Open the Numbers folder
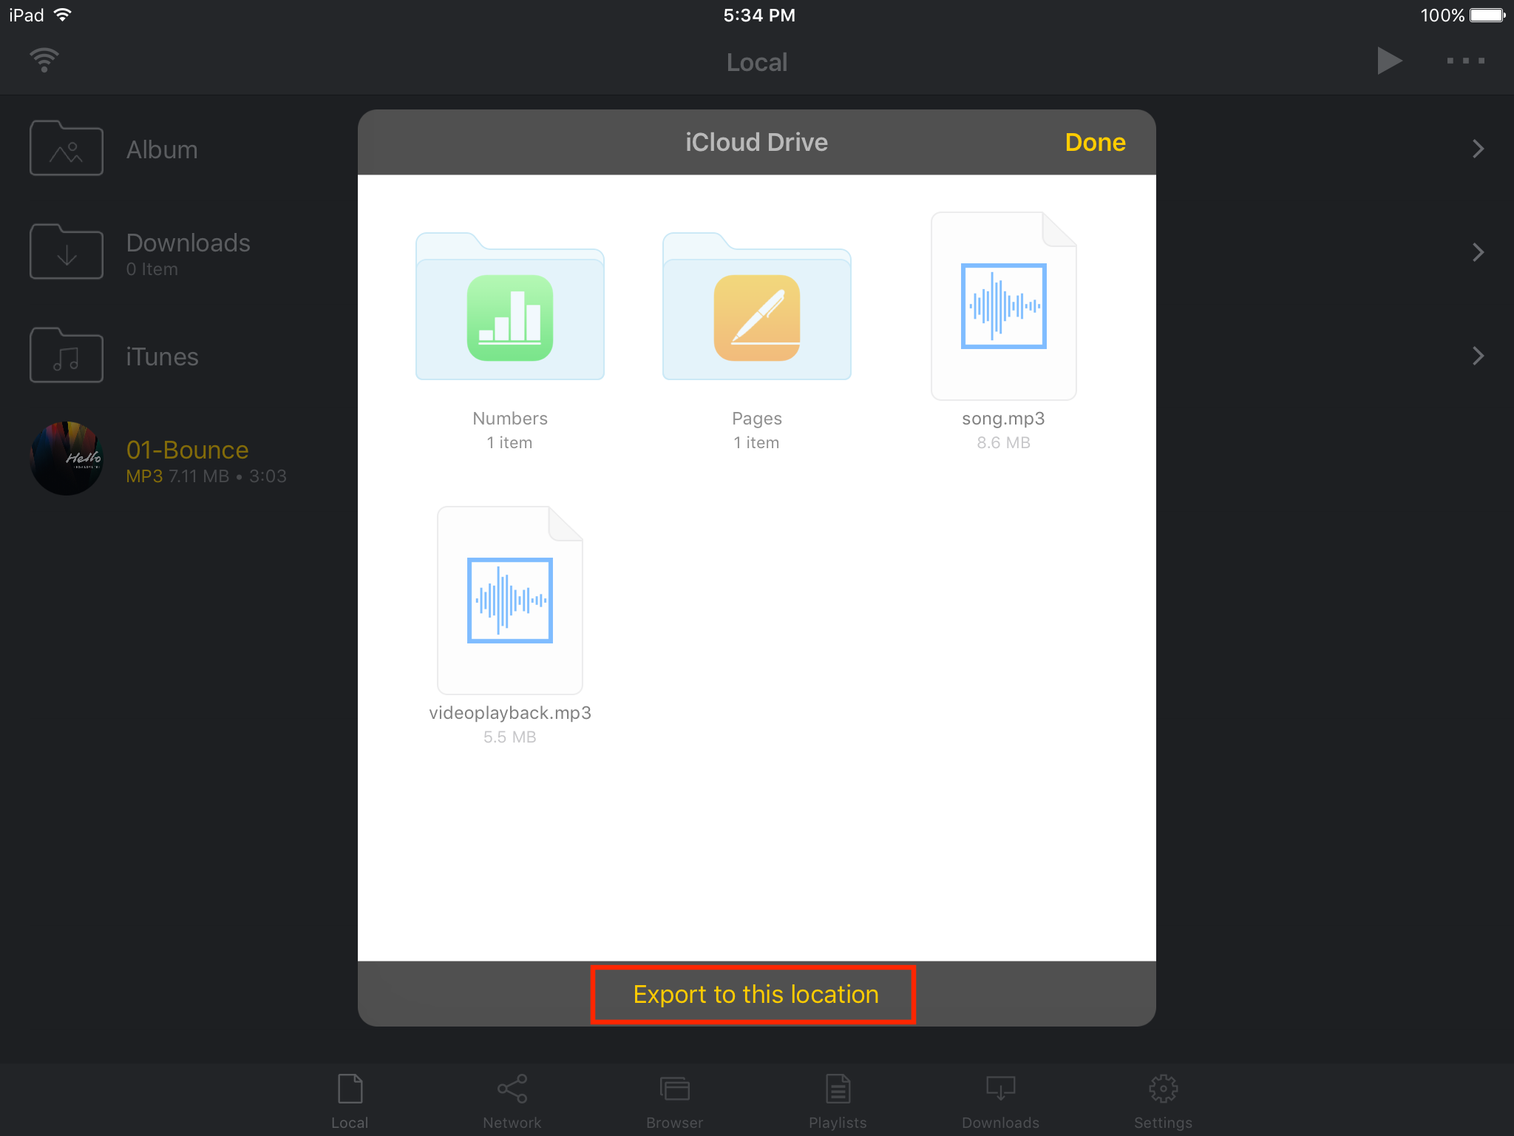 click(x=510, y=305)
